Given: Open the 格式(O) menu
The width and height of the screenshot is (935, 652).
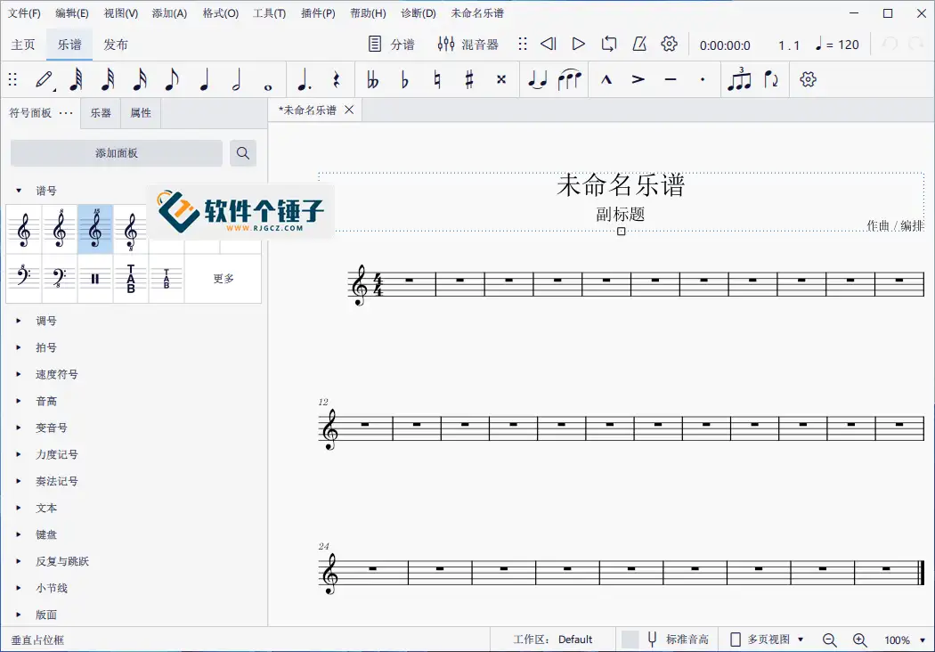Looking at the screenshot, I should (x=220, y=13).
